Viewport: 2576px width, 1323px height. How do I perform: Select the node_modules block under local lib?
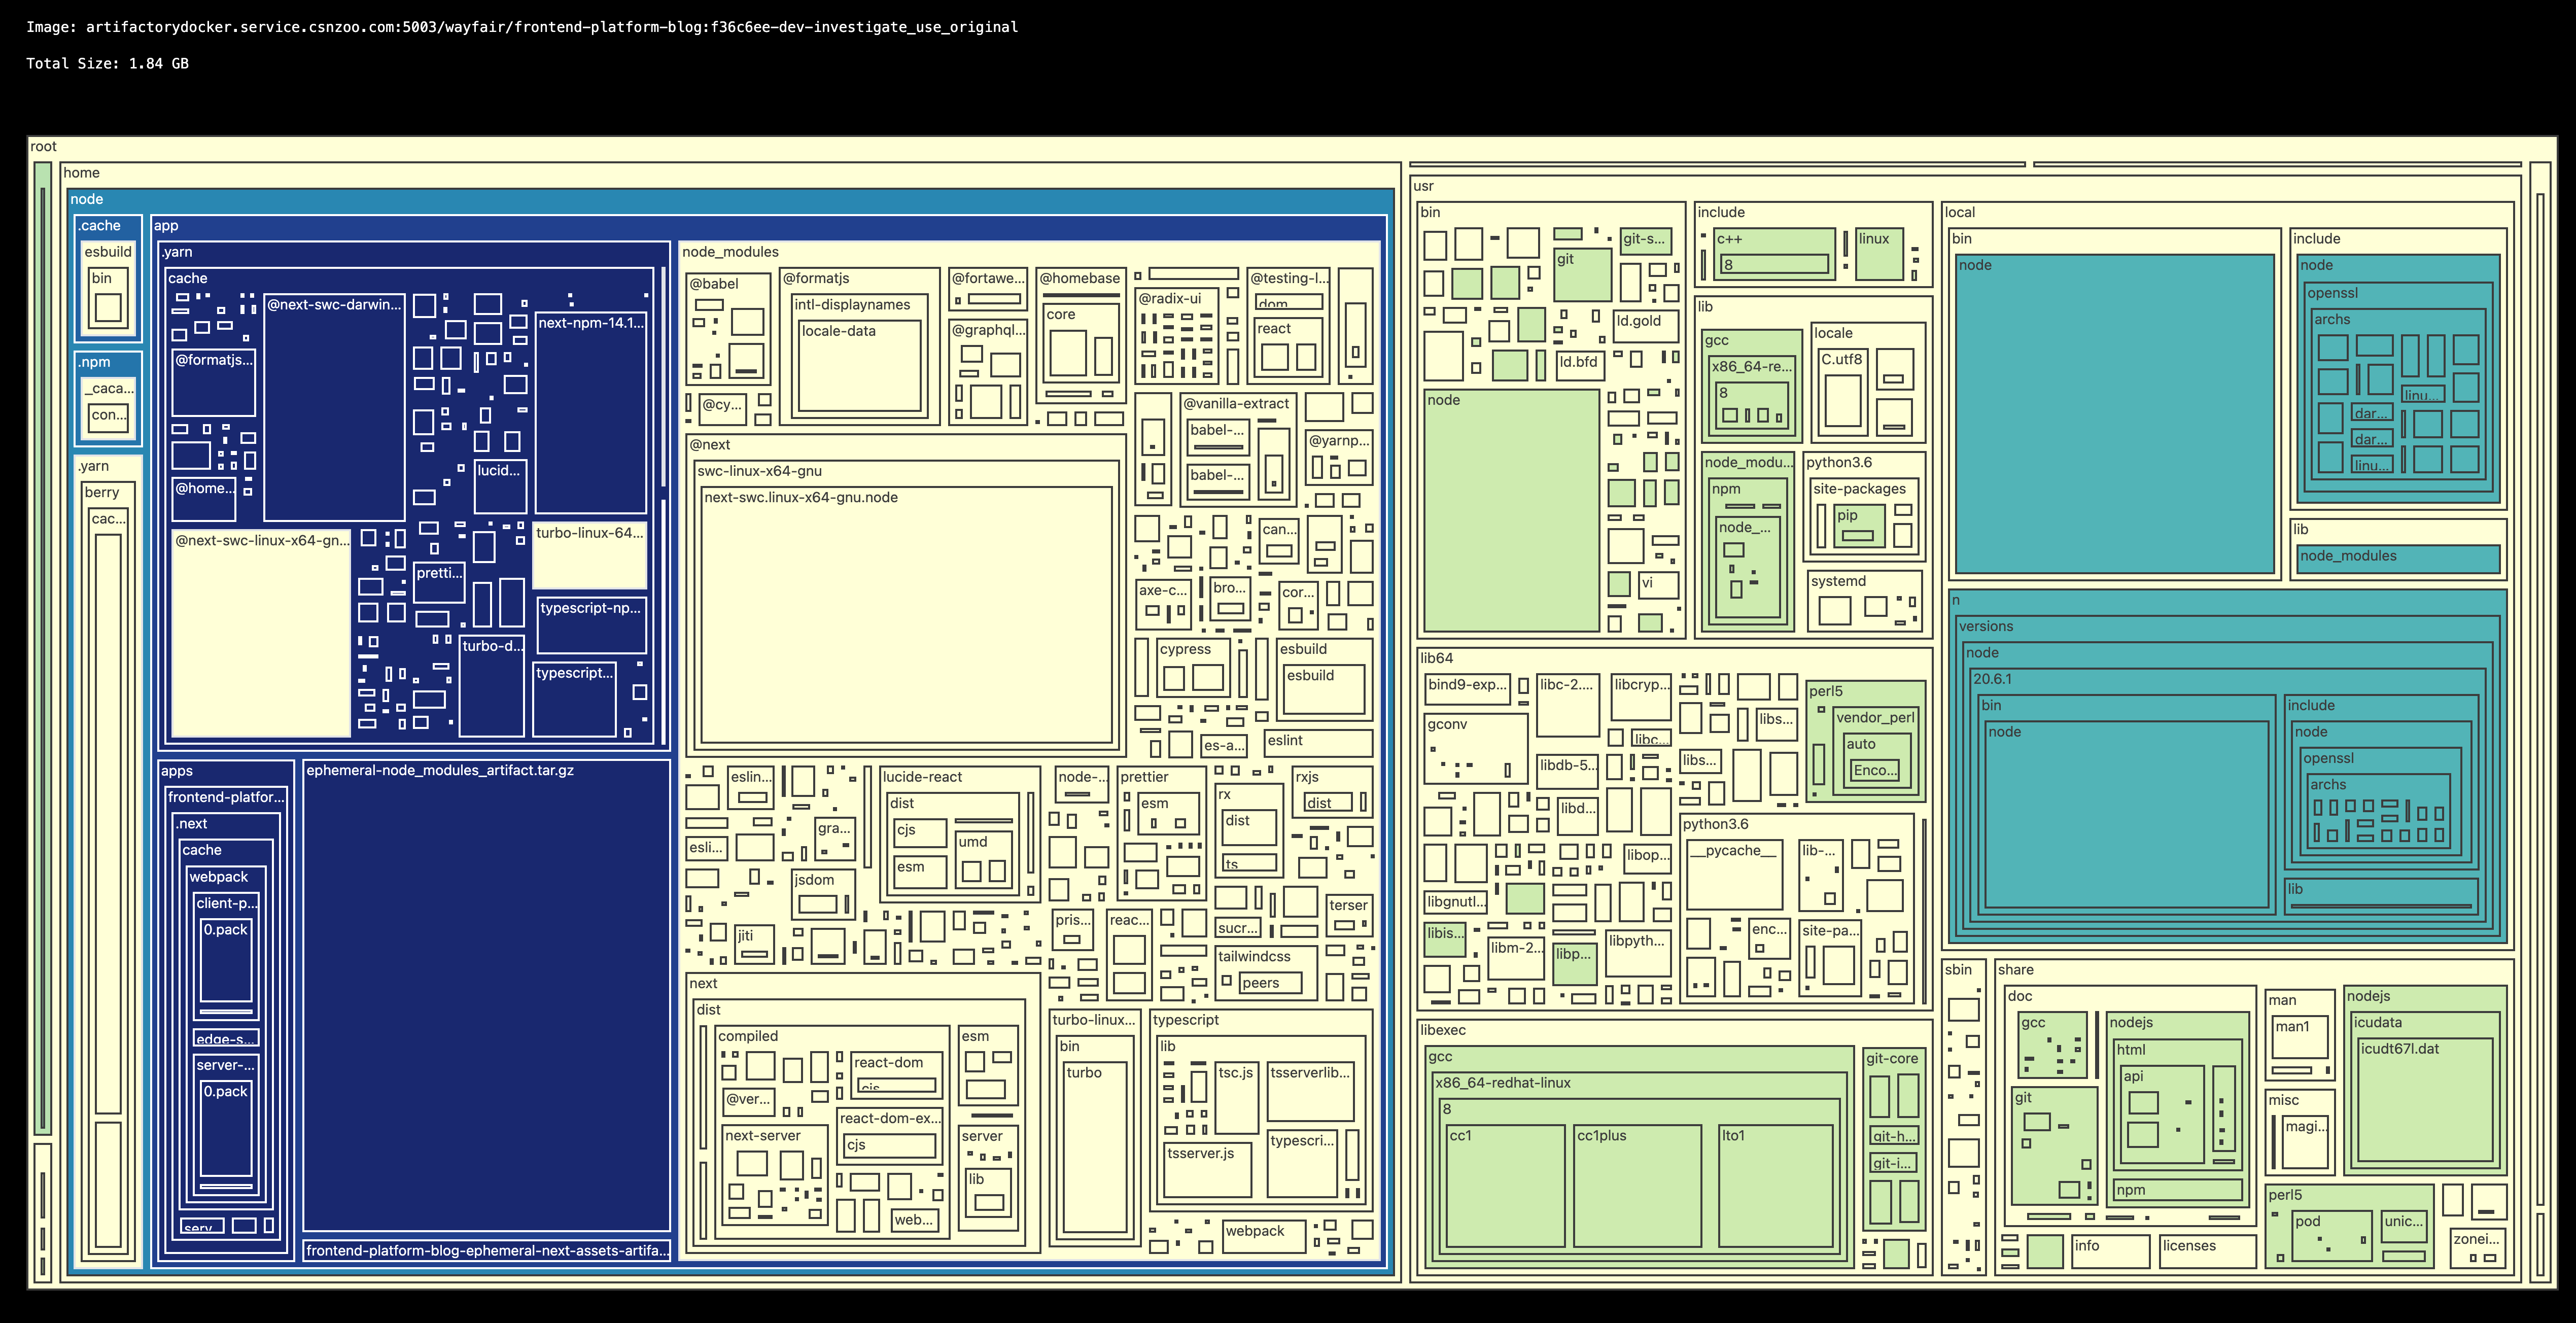(2398, 559)
